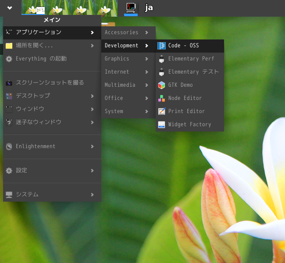Click the gear icon beside Everything の起動
The width and height of the screenshot is (285, 263).
coord(9,59)
